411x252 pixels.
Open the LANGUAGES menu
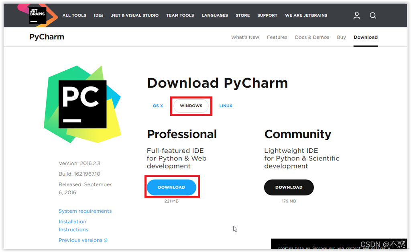(215, 15)
